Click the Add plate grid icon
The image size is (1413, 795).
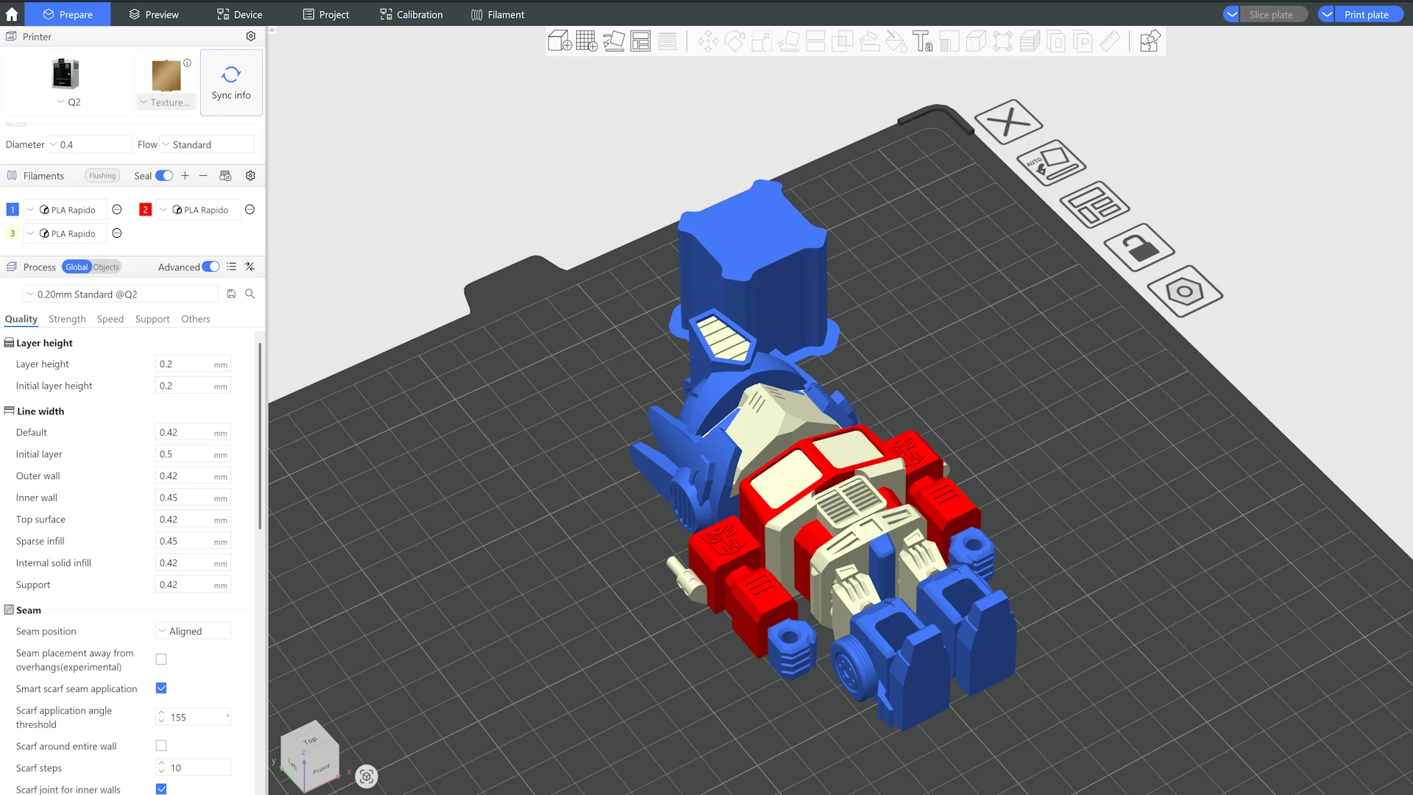coord(587,41)
